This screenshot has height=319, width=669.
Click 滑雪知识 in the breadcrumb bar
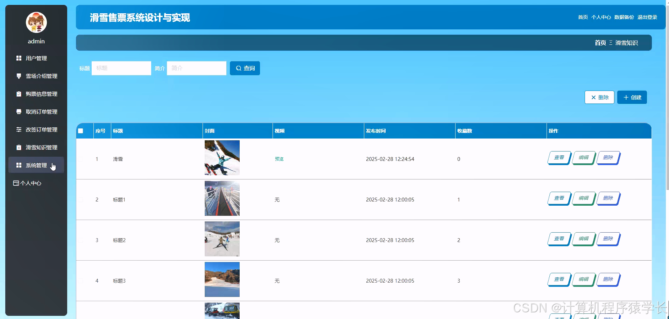point(627,43)
